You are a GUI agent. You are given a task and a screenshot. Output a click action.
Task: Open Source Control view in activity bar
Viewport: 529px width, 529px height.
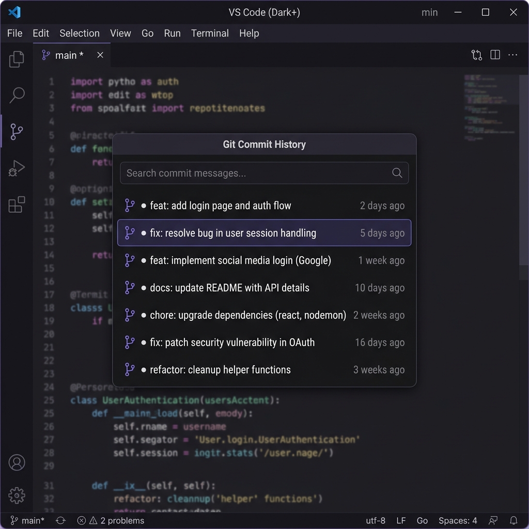[x=17, y=132]
